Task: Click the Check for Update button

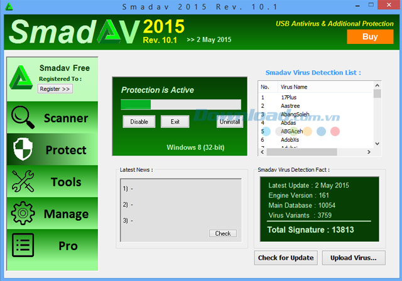Action: 286,258
